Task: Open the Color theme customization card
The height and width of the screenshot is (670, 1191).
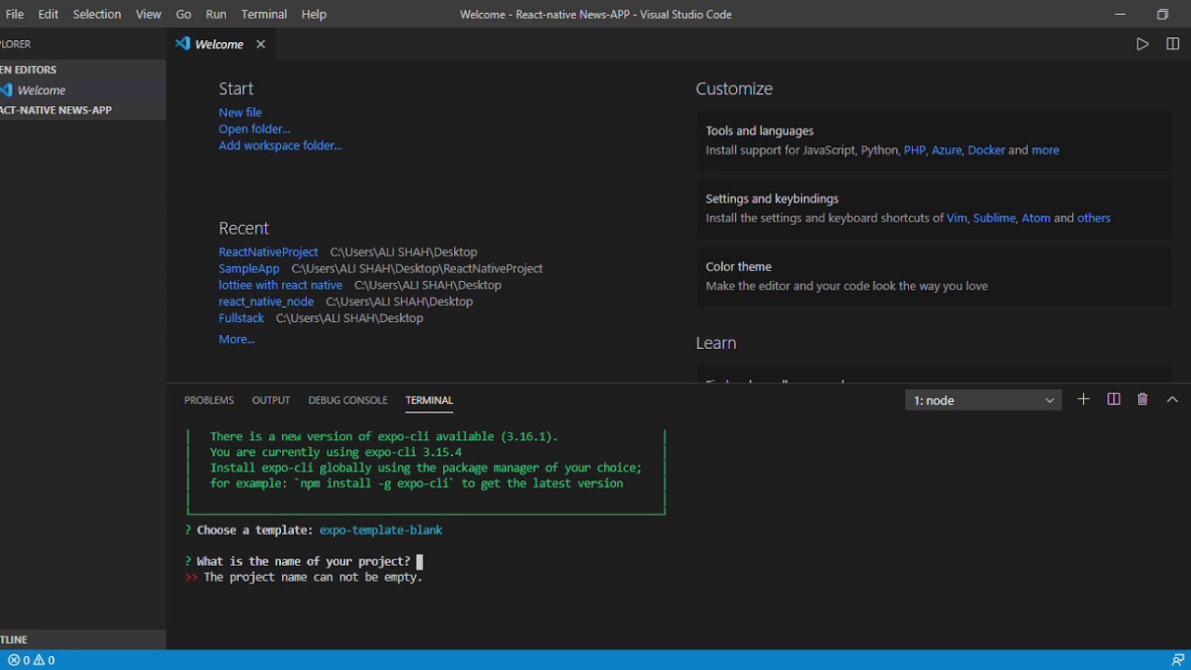Action: [x=934, y=276]
